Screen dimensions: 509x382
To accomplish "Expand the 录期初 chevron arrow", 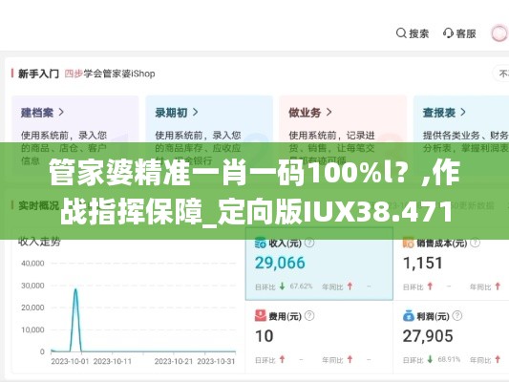I will 195,113.
